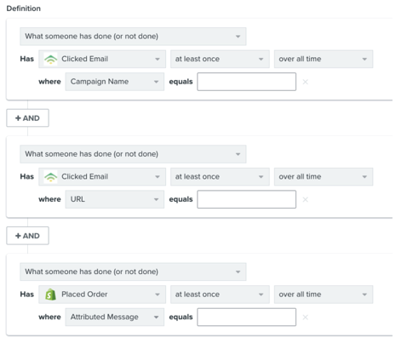Change the first 'at least once' frequency dropdown
The width and height of the screenshot is (402, 349).
220,59
